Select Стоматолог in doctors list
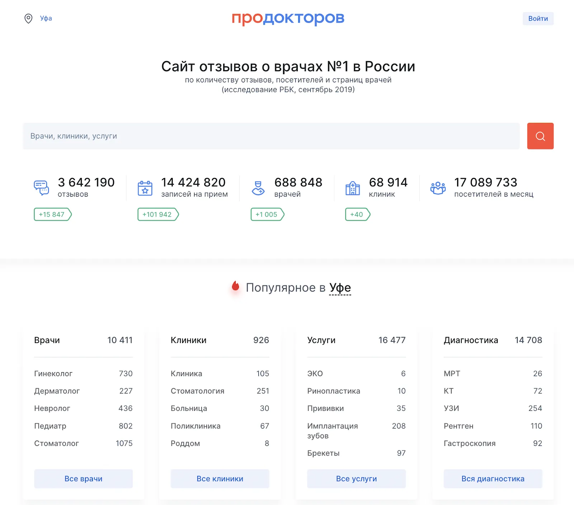 [56, 443]
